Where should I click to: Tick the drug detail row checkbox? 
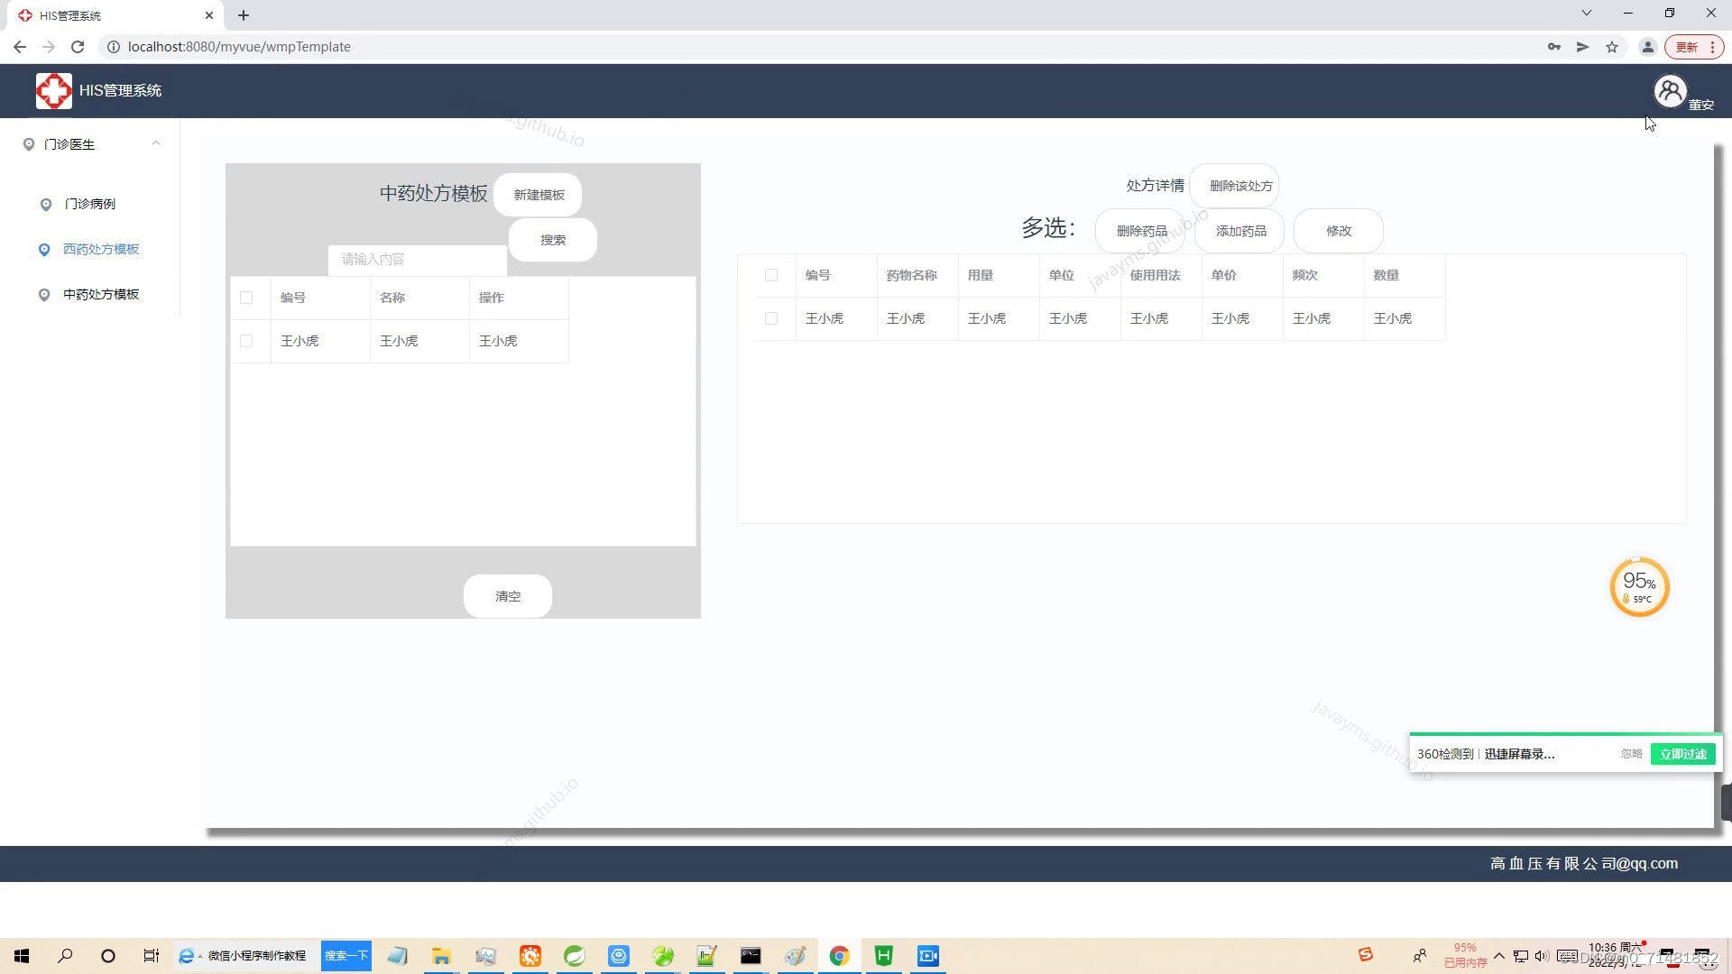click(771, 318)
